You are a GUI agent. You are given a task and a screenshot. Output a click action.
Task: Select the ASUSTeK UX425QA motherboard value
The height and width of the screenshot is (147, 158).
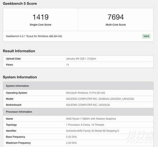point(88,105)
